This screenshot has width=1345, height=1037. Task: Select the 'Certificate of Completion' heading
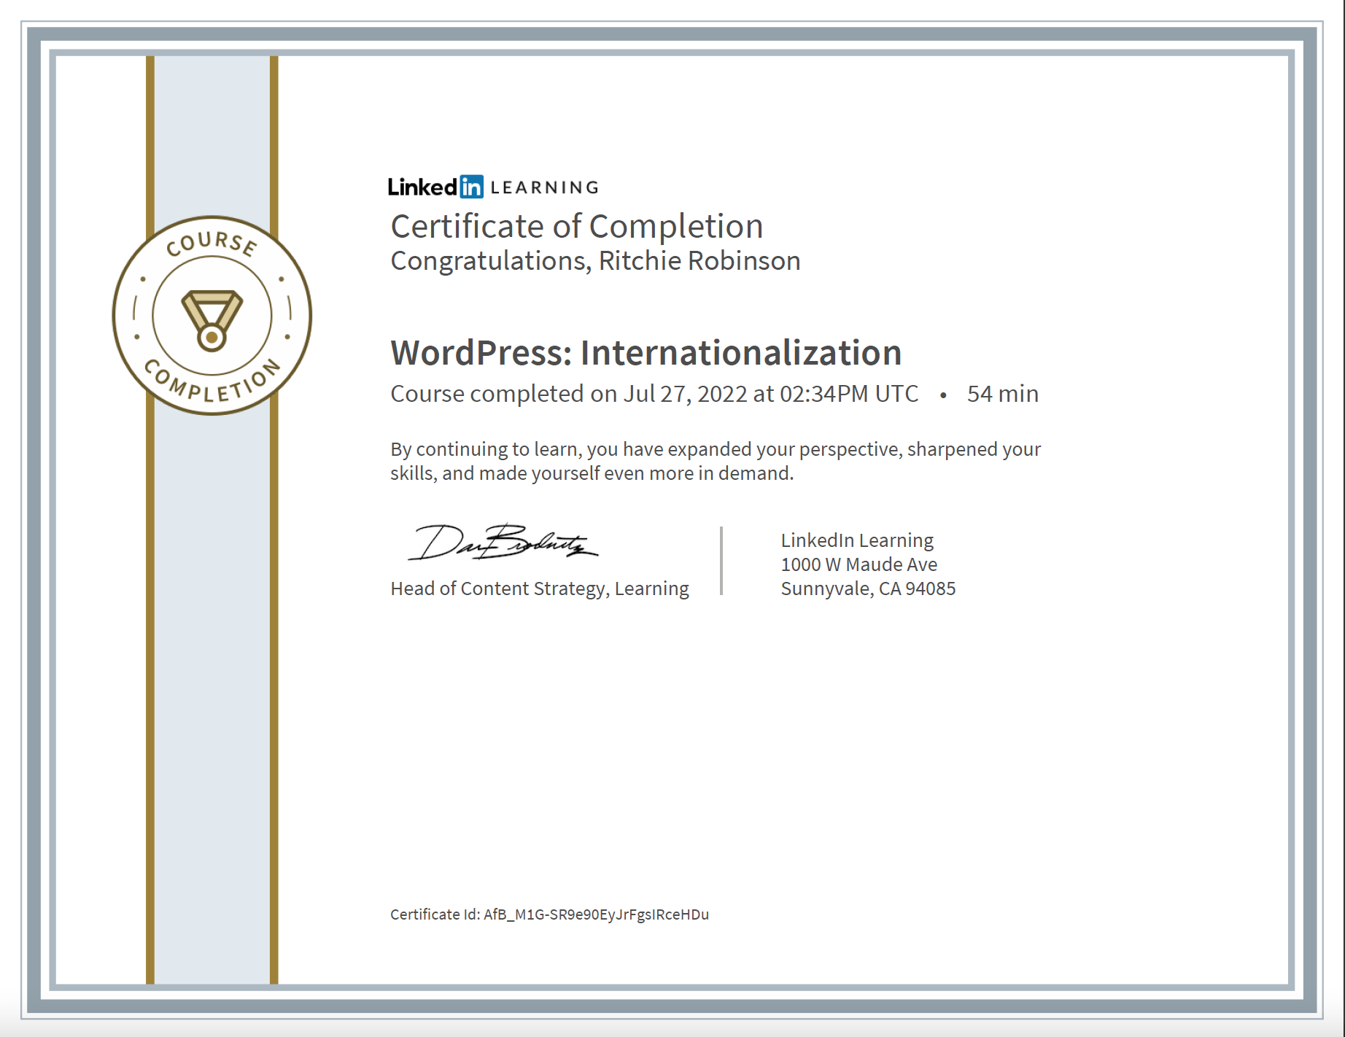pos(577,226)
